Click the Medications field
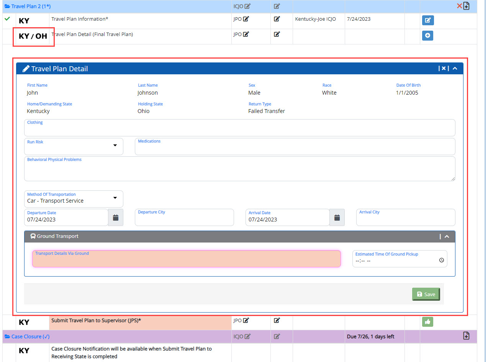 tap(295, 146)
